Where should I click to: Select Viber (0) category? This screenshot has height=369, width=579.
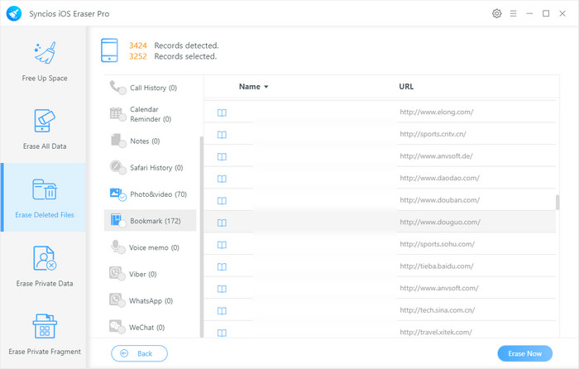(150, 274)
